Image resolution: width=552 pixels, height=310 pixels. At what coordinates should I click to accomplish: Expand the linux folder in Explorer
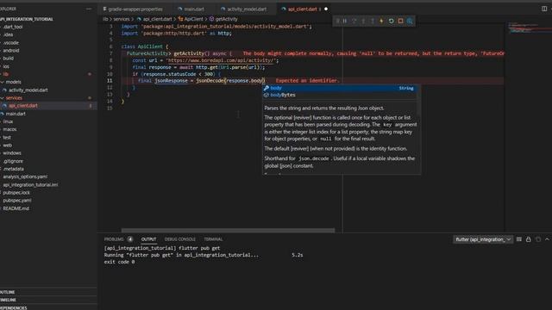coord(8,121)
